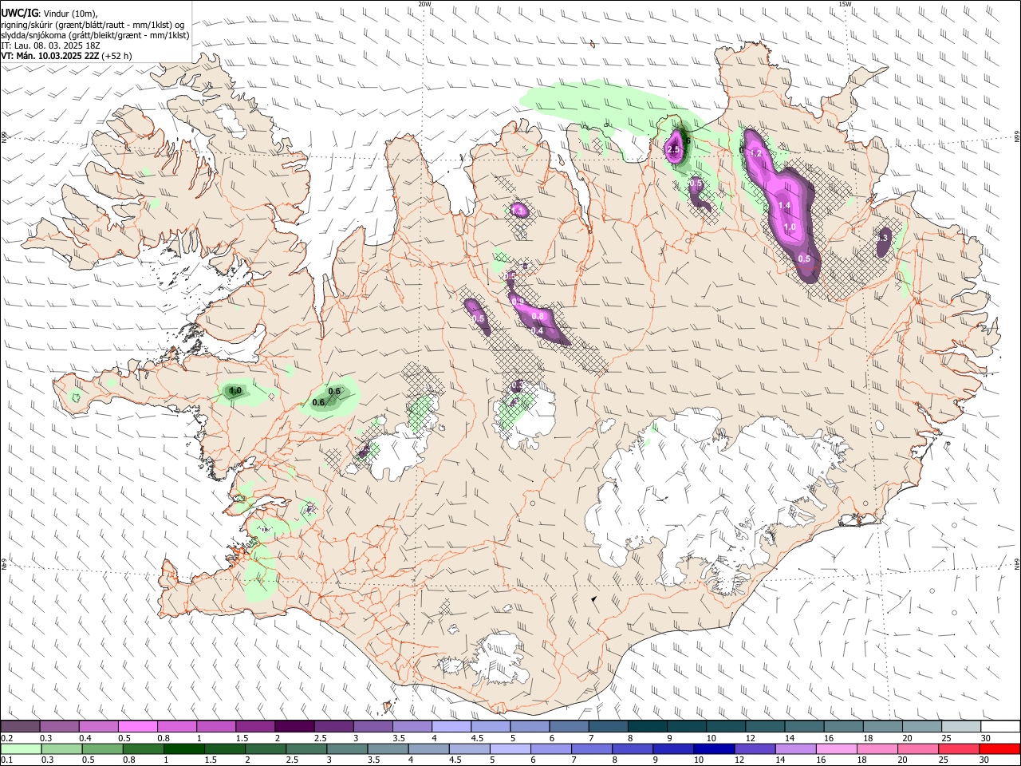Screen dimensions: 1021x766
Task: Select the 'Vindur (10m),' heading text
Action: pos(70,13)
